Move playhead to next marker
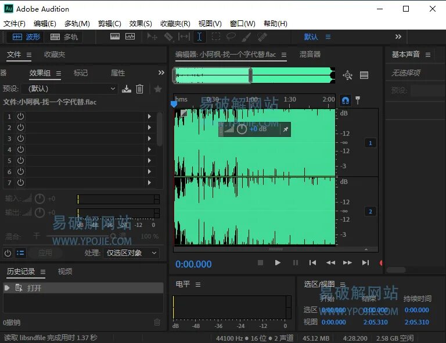446x343 pixels. [365, 263]
